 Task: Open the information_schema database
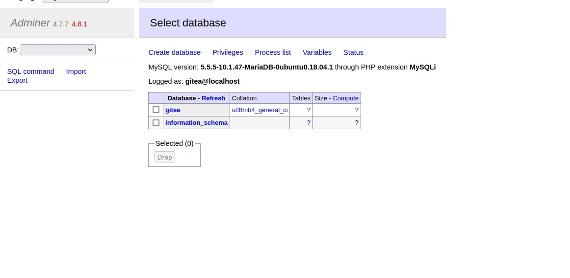196,123
